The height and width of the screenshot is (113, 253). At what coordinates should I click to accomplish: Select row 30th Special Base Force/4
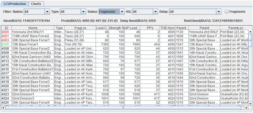tap(125, 86)
